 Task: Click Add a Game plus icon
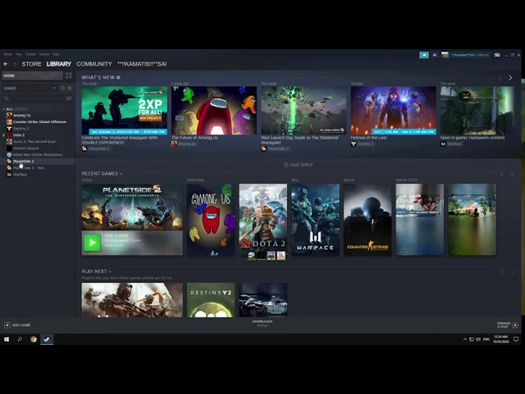pyautogui.click(x=7, y=325)
